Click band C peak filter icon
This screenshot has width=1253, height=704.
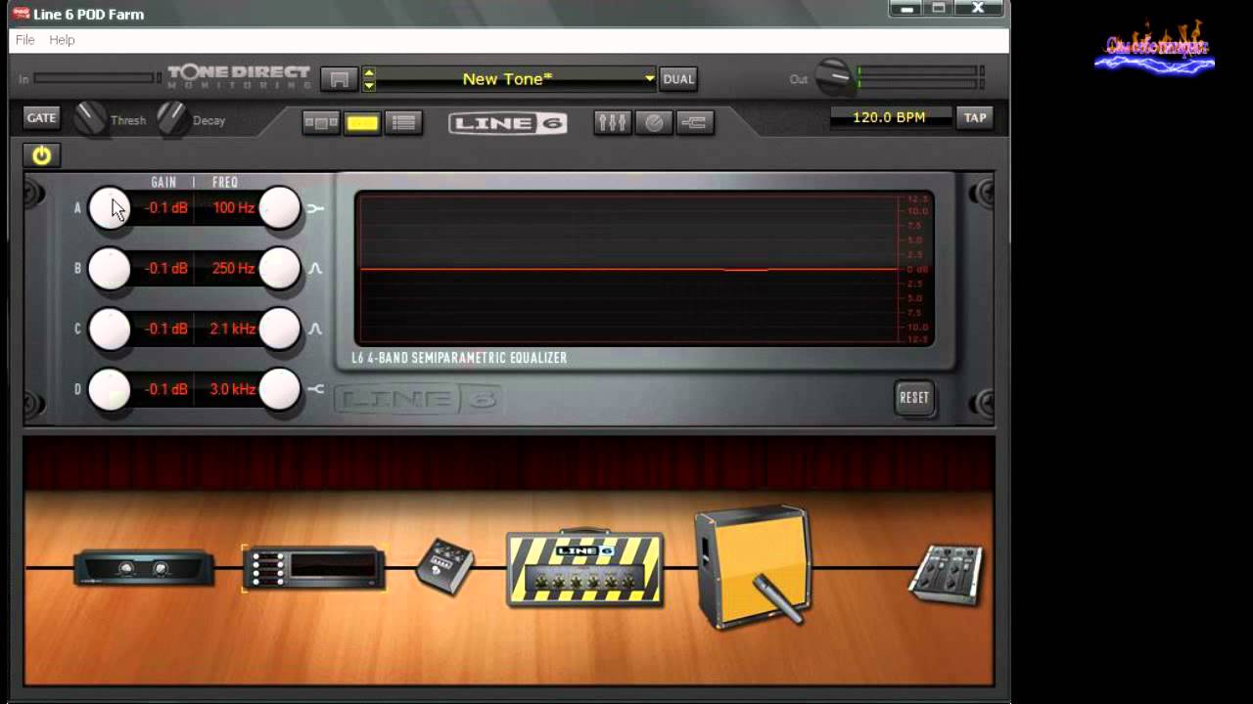point(315,330)
